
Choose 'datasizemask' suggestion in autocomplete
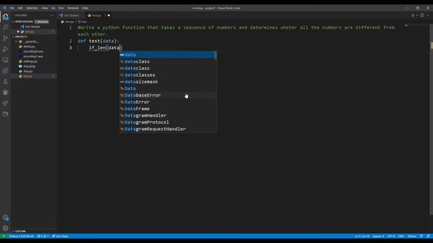(168, 82)
